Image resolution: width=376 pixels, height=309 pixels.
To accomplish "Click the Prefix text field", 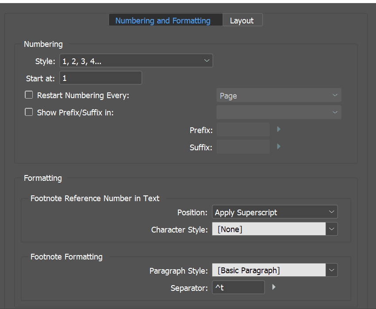I will (x=243, y=130).
